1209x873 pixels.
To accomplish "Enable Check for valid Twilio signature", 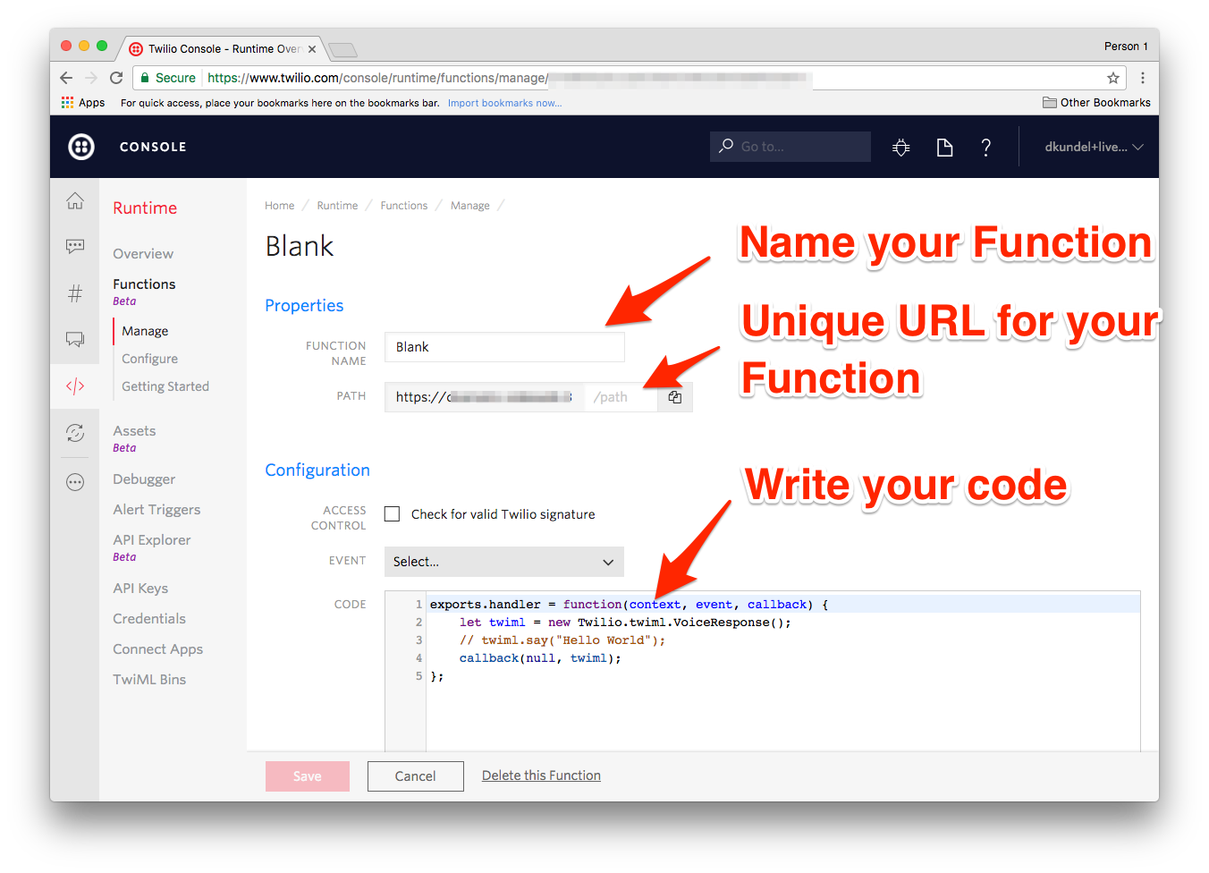I will click(392, 513).
